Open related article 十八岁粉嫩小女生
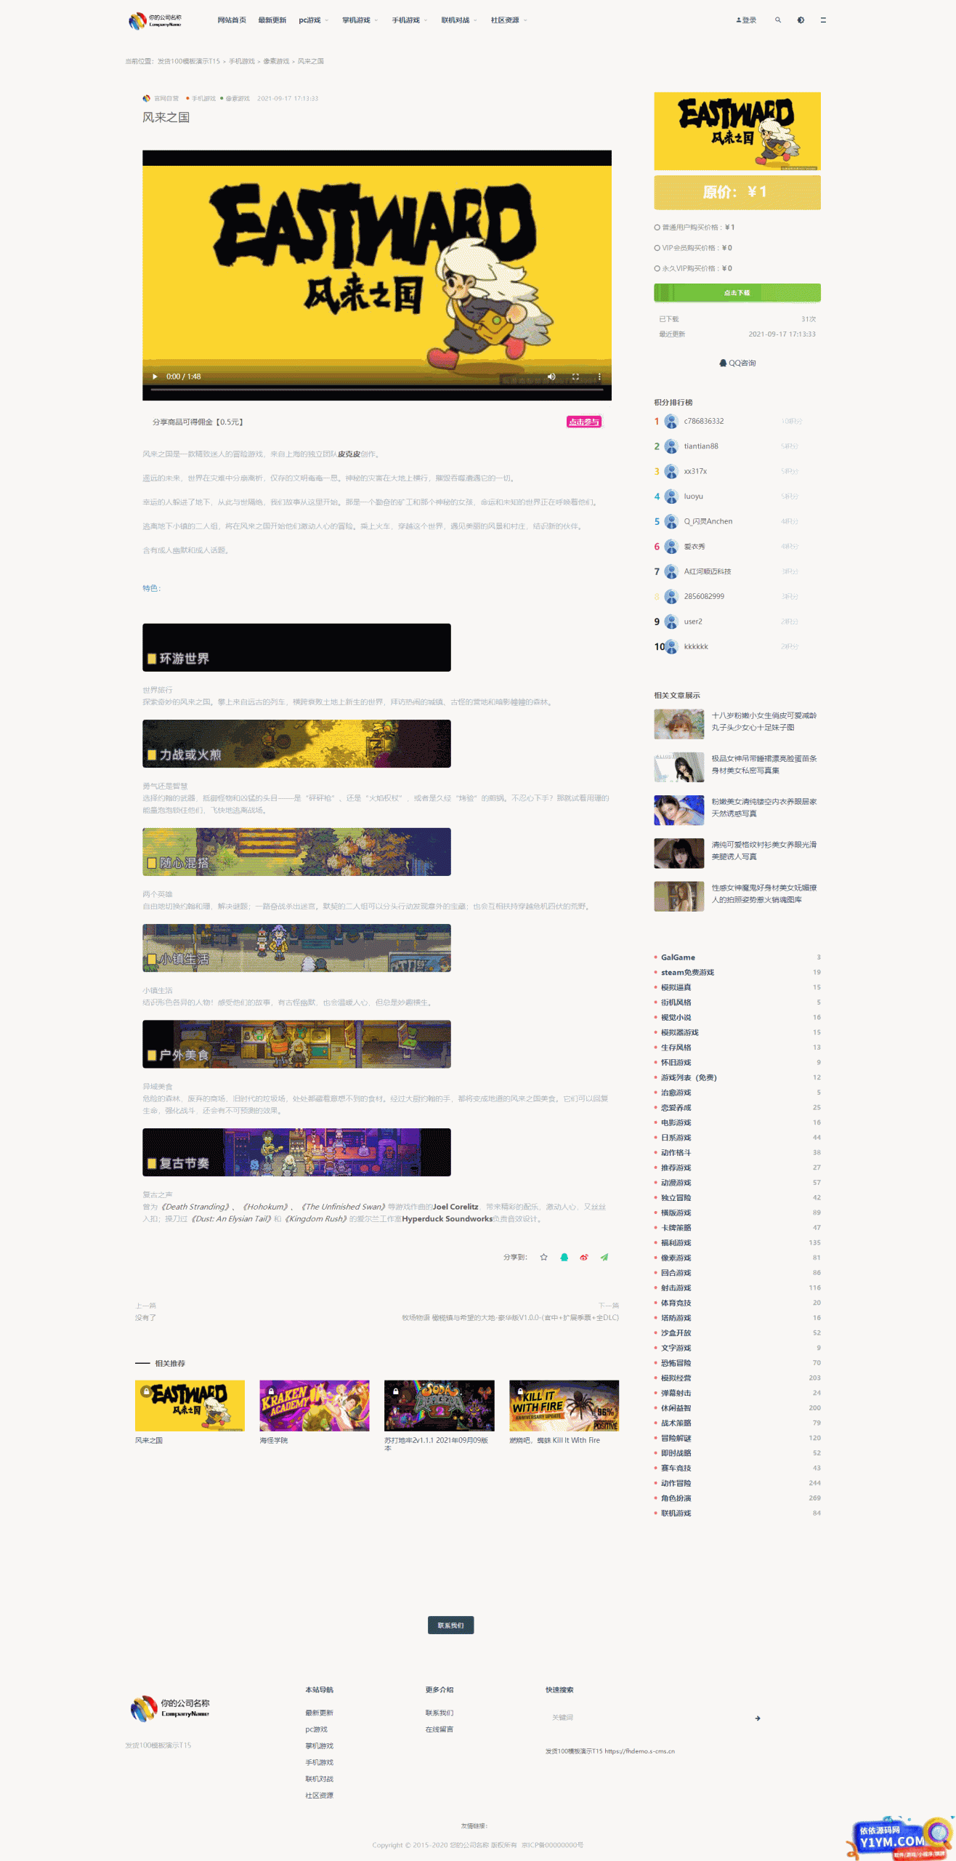The width and height of the screenshot is (956, 1861). pyautogui.click(x=763, y=721)
